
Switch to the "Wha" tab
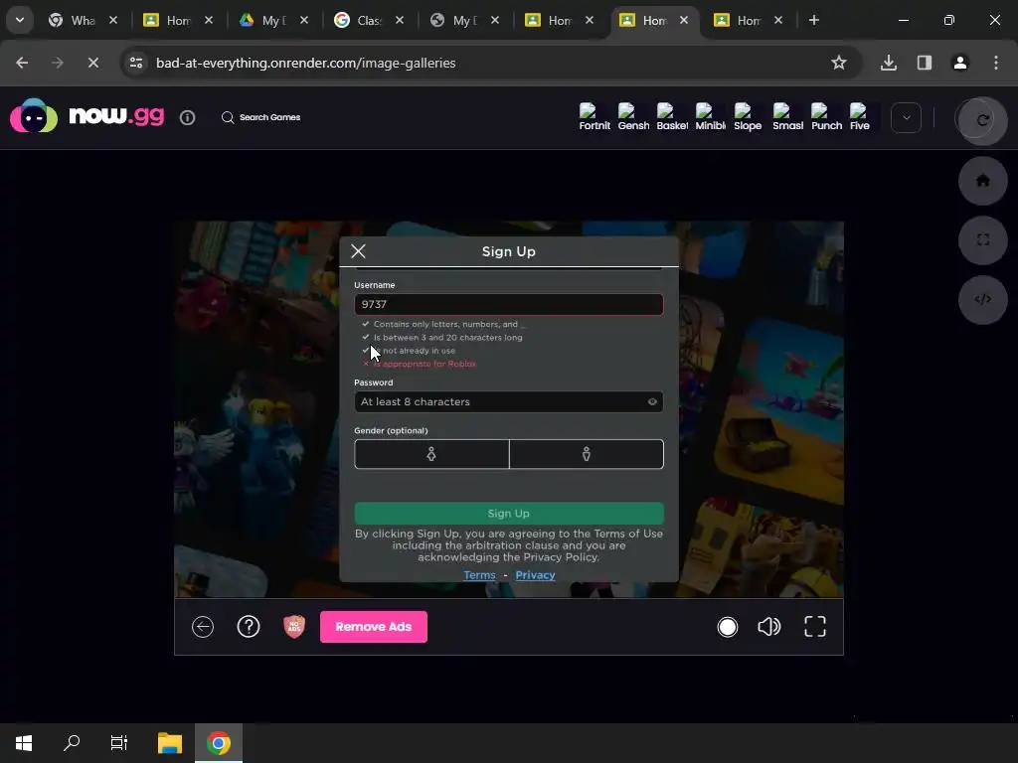coord(83,20)
